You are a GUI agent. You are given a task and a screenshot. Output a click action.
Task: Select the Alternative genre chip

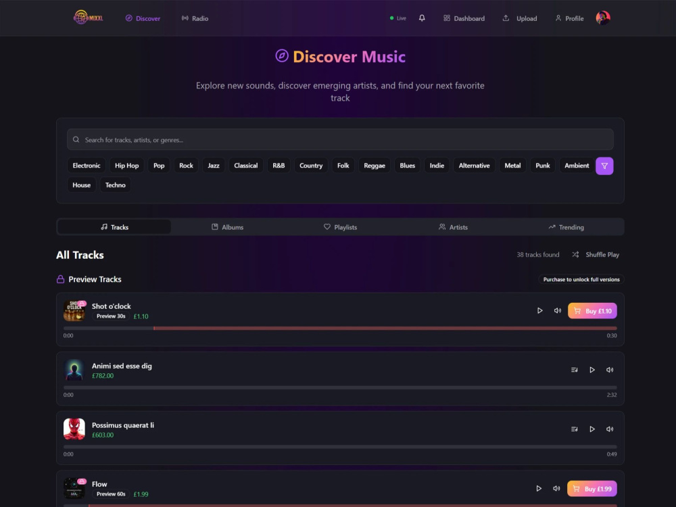475,166
